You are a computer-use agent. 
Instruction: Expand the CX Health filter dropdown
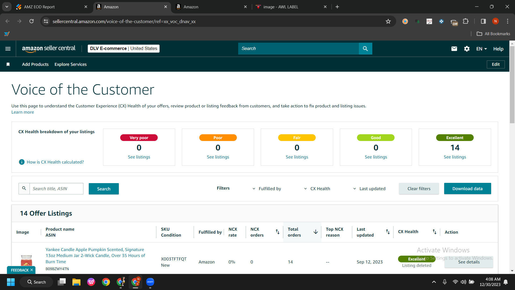point(317,189)
